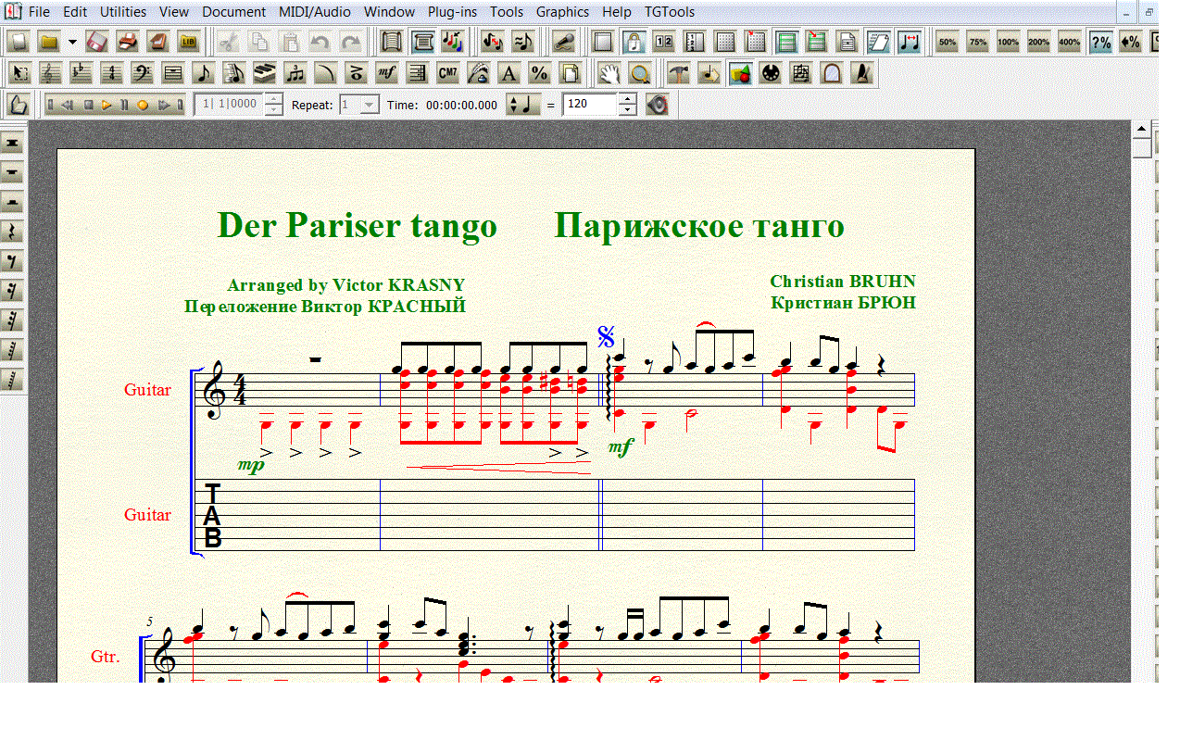Open the dropdown arrow beside Open folder
This screenshot has width=1180, height=753.
click(x=71, y=42)
